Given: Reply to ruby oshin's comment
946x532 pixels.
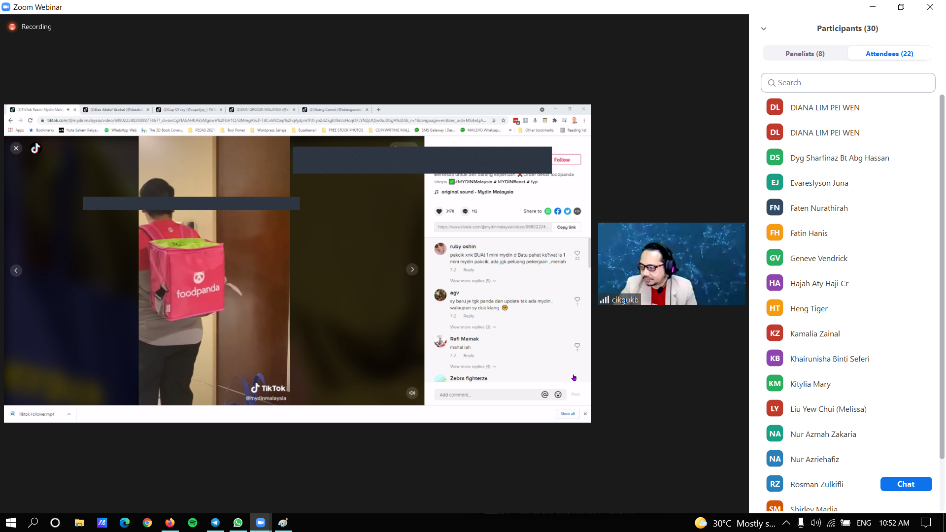Looking at the screenshot, I should click(x=469, y=270).
